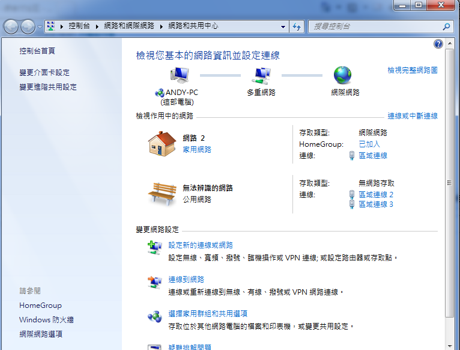The height and width of the screenshot is (350, 460).
Task: Open help via blue question mark icon
Action: coord(438,45)
